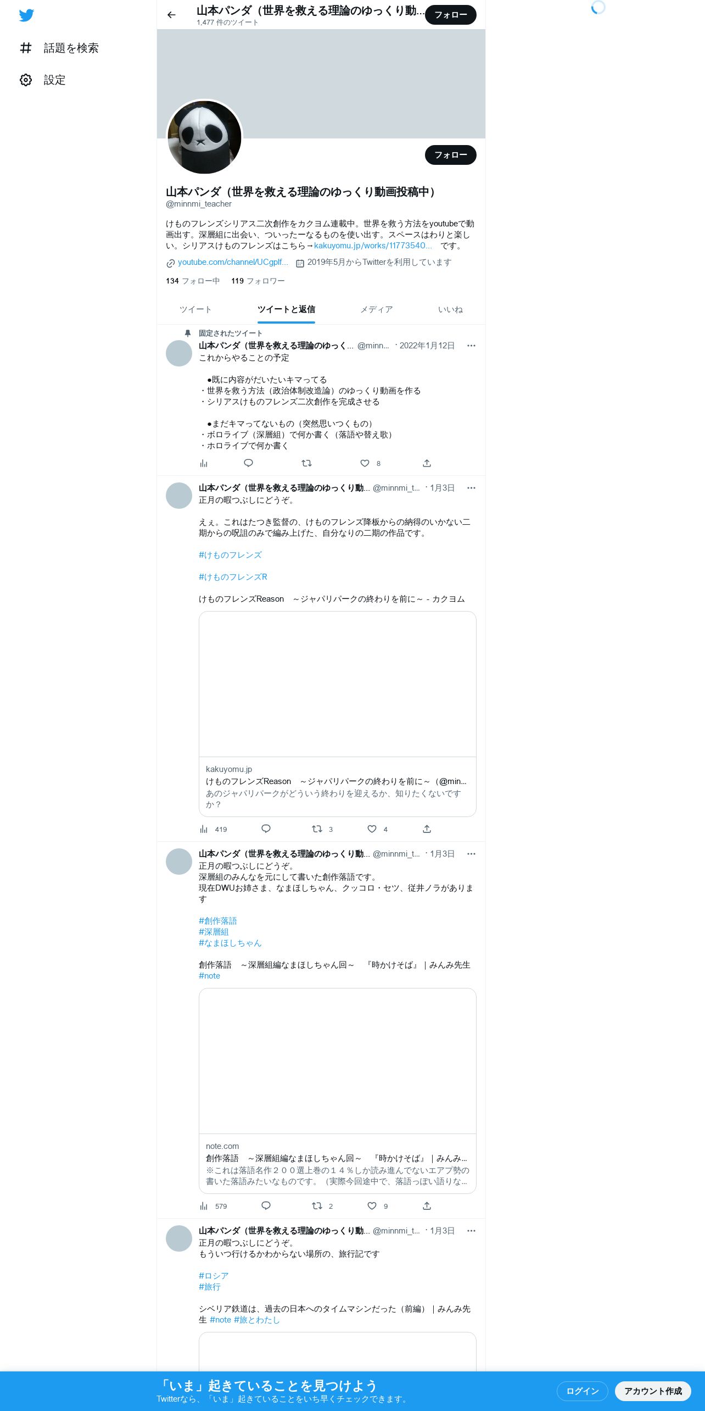
Task: Click the ログイン button
Action: [x=583, y=1391]
